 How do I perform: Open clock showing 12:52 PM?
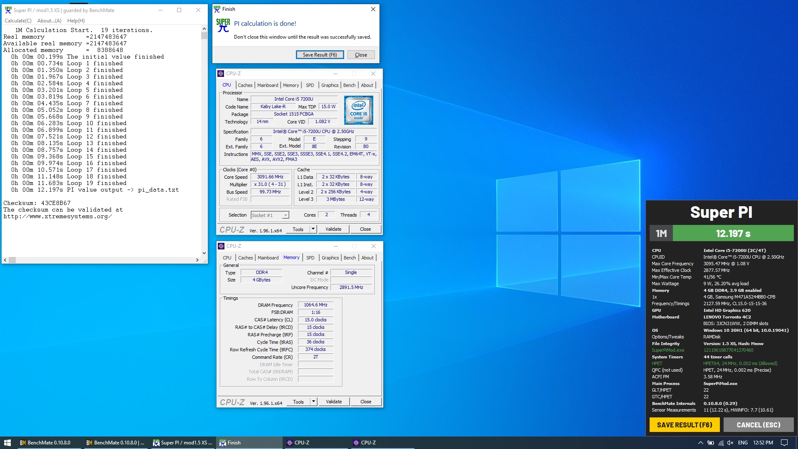(x=763, y=443)
